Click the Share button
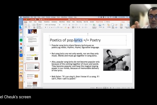Screen dimensions: 157x105 click(123, 22)
